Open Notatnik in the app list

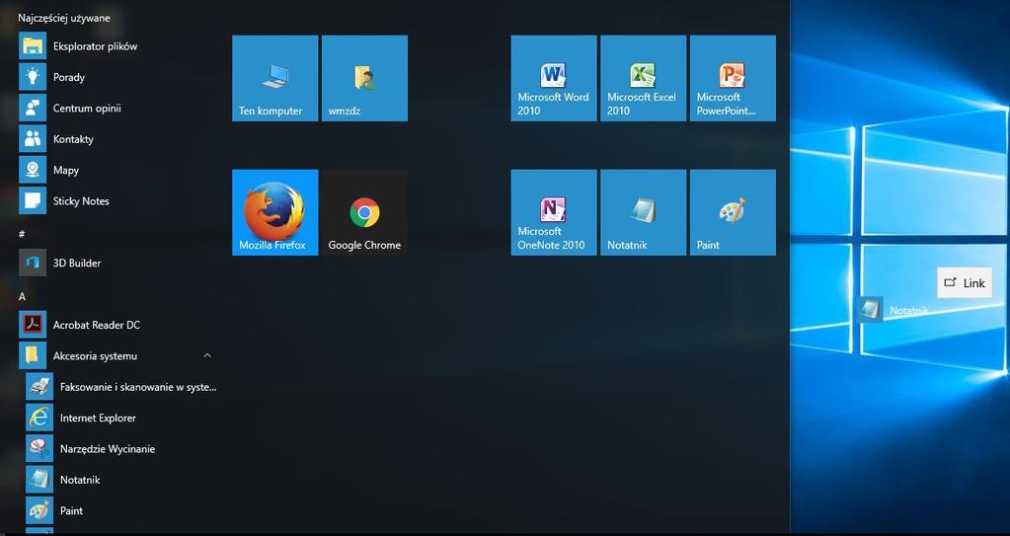(x=121, y=480)
